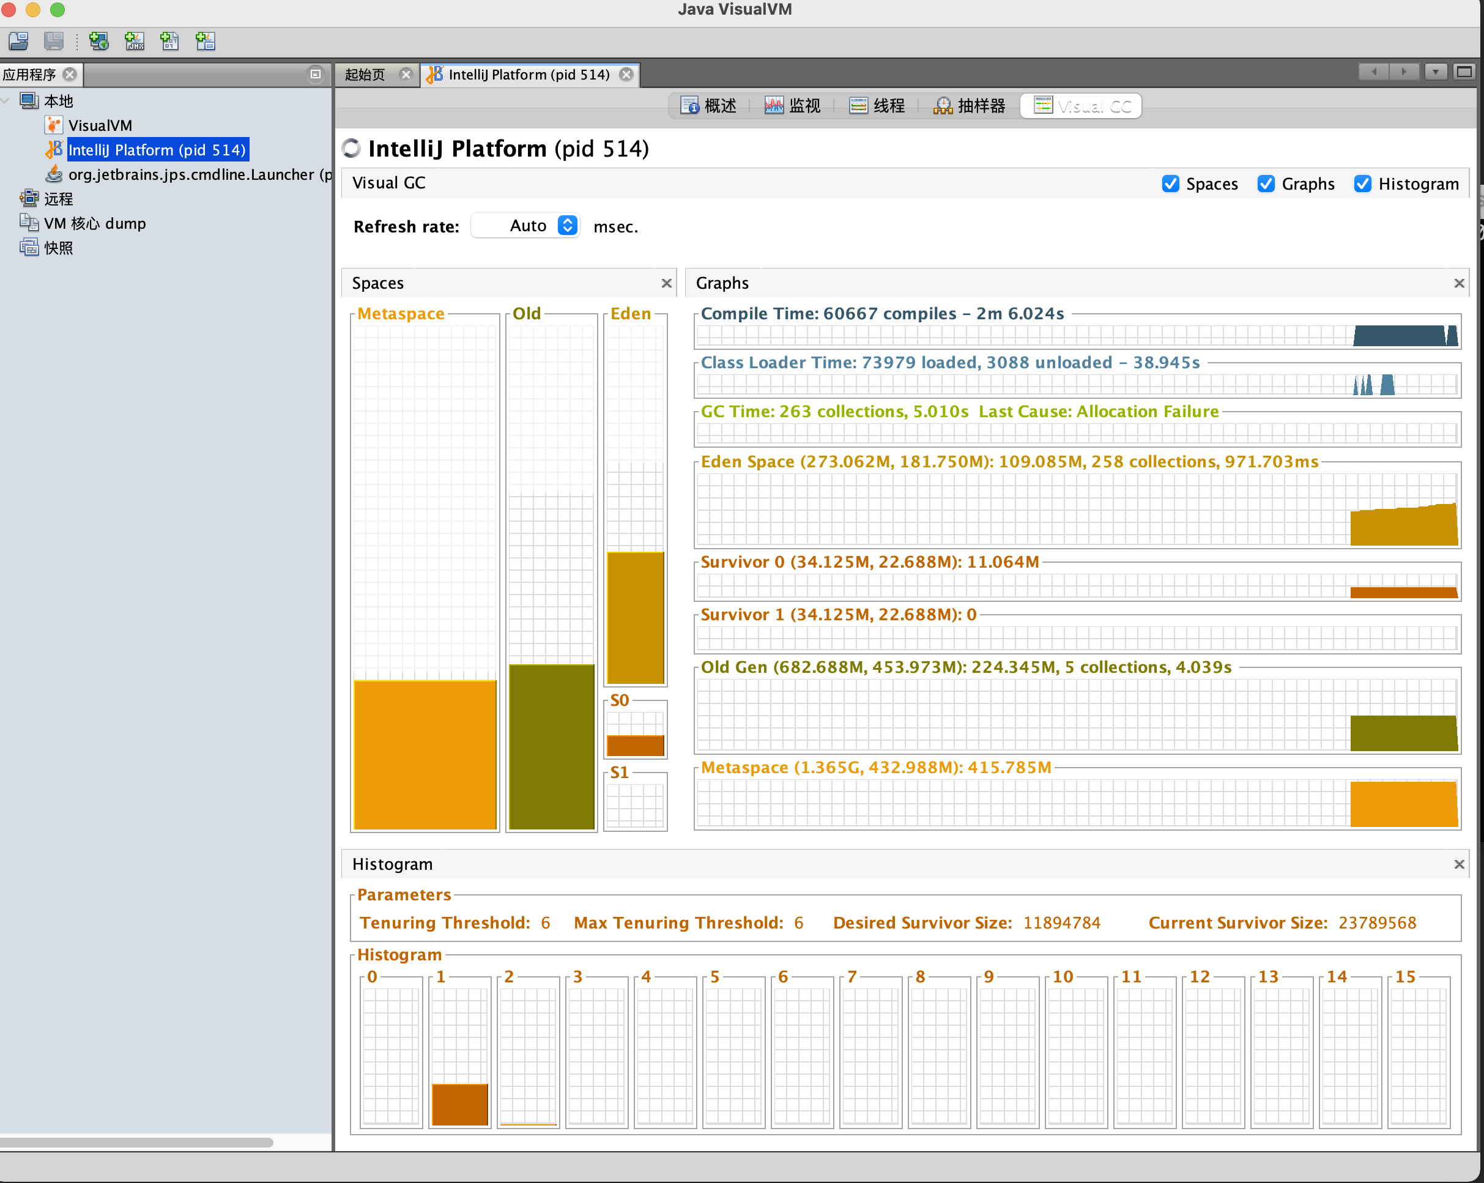Select the Visual GC tab
1484x1183 pixels.
[x=1081, y=106]
